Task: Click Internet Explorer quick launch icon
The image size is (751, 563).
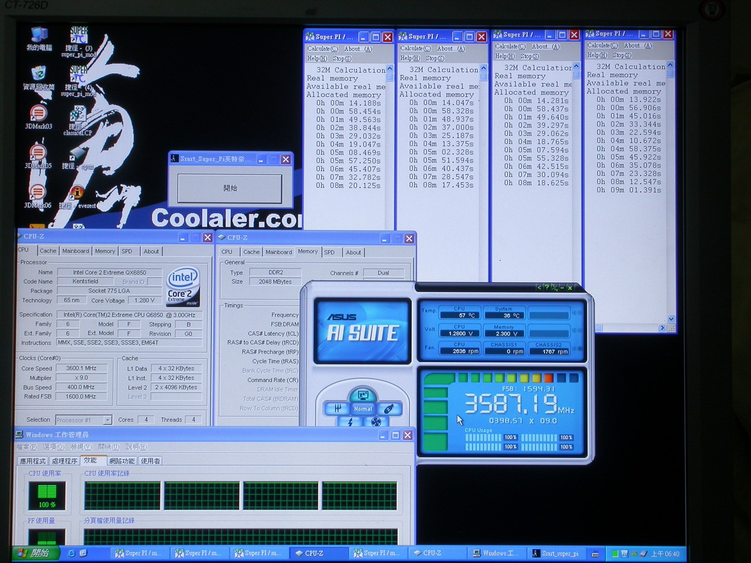Action: (x=71, y=553)
